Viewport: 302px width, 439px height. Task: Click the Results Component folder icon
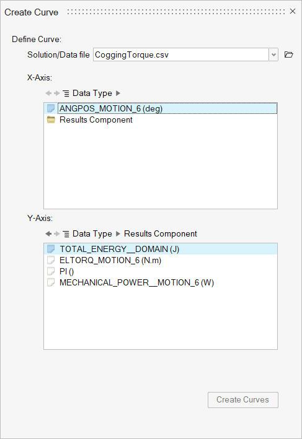[51, 120]
